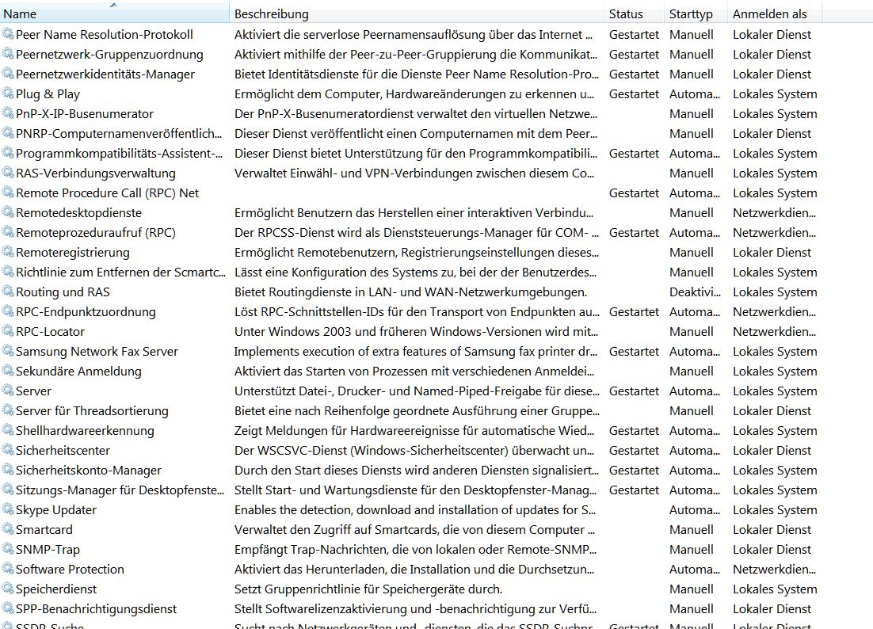Image resolution: width=873 pixels, height=629 pixels.
Task: Select the Remote Procedure Call (RPC) Net name
Action: [x=108, y=193]
